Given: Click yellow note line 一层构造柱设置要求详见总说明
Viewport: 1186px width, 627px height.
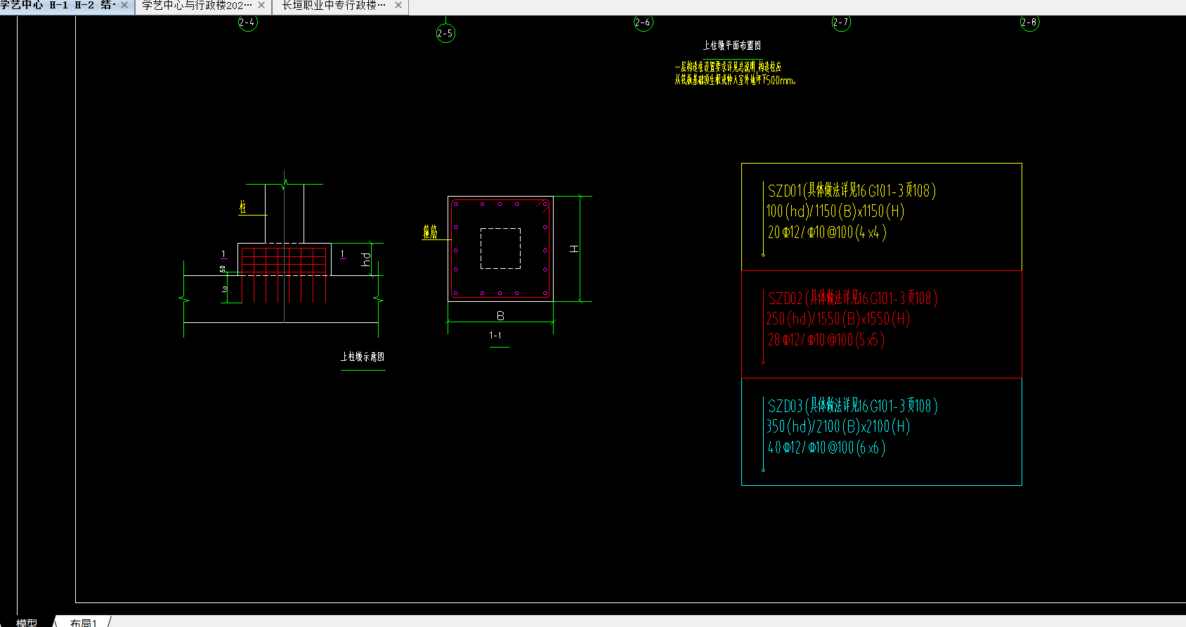Looking at the screenshot, I should [728, 67].
